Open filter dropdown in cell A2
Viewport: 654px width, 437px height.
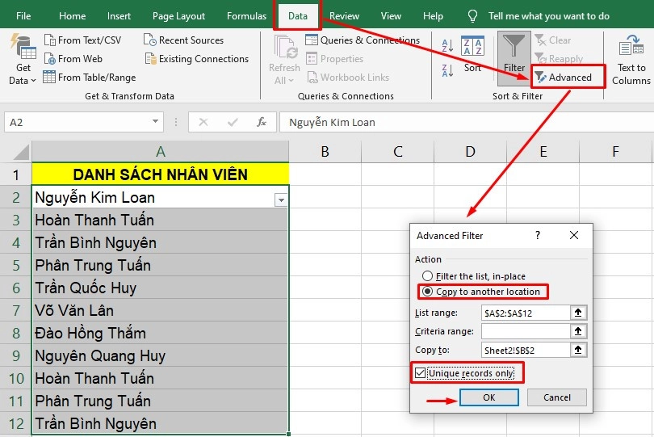point(280,199)
